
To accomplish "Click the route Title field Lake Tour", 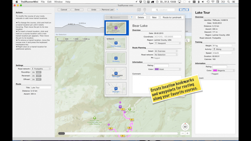I will click(41, 87).
